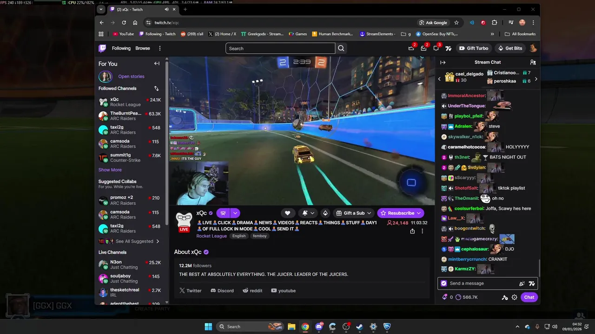This screenshot has width=595, height=334.
Task: Show hidden bookmarks double chevron
Action: 492,34
